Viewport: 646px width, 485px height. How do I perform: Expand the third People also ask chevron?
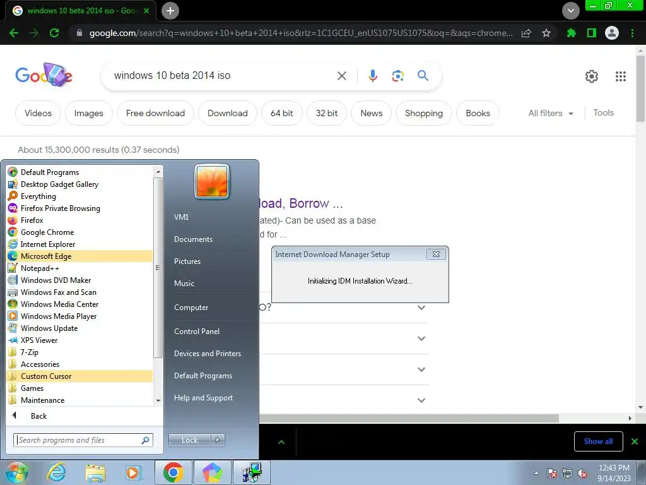pyautogui.click(x=421, y=369)
